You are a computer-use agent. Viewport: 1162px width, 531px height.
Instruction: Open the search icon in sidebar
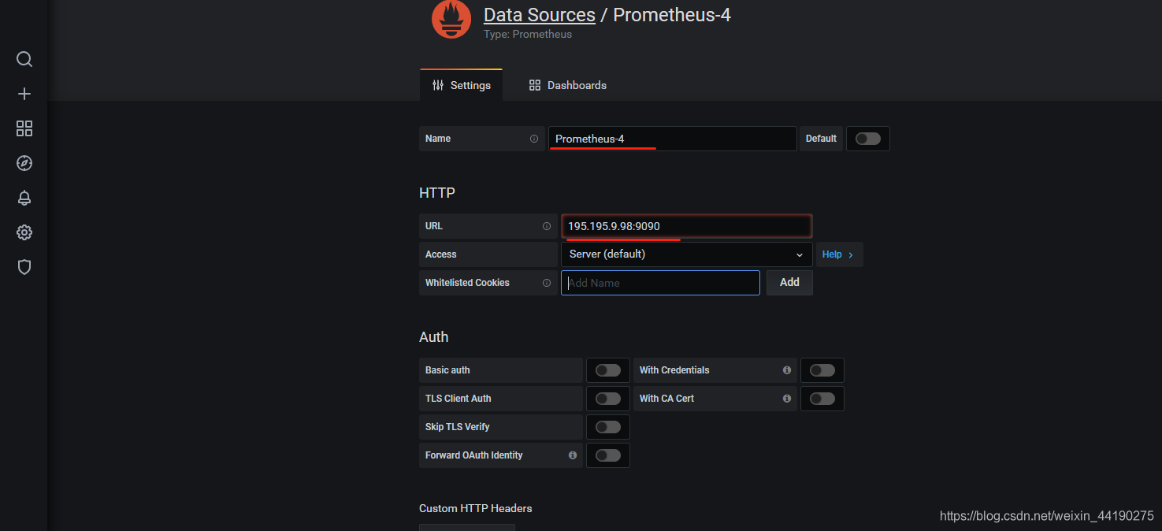click(24, 59)
